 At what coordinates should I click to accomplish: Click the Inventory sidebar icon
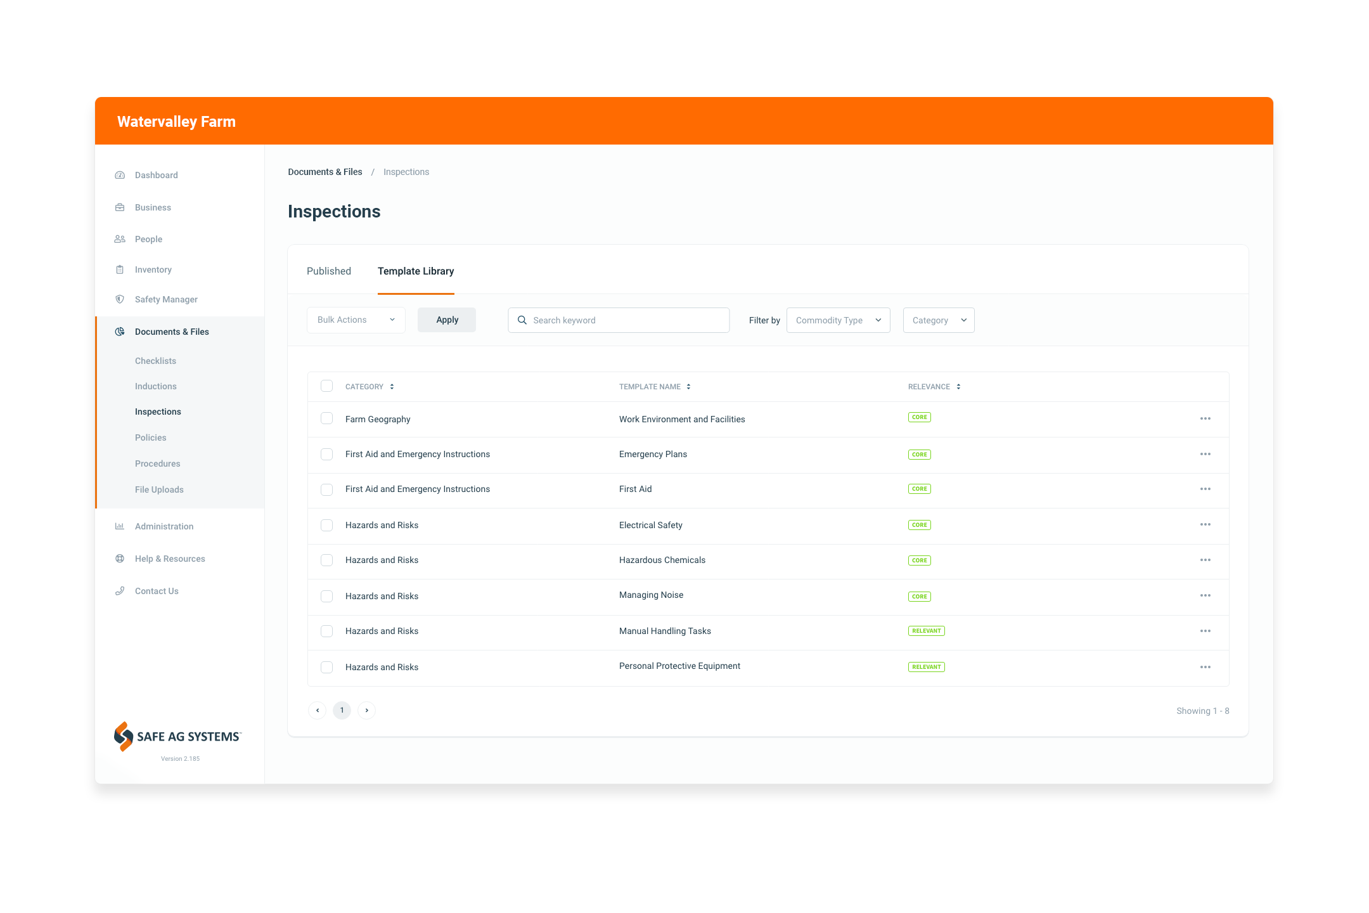click(119, 269)
